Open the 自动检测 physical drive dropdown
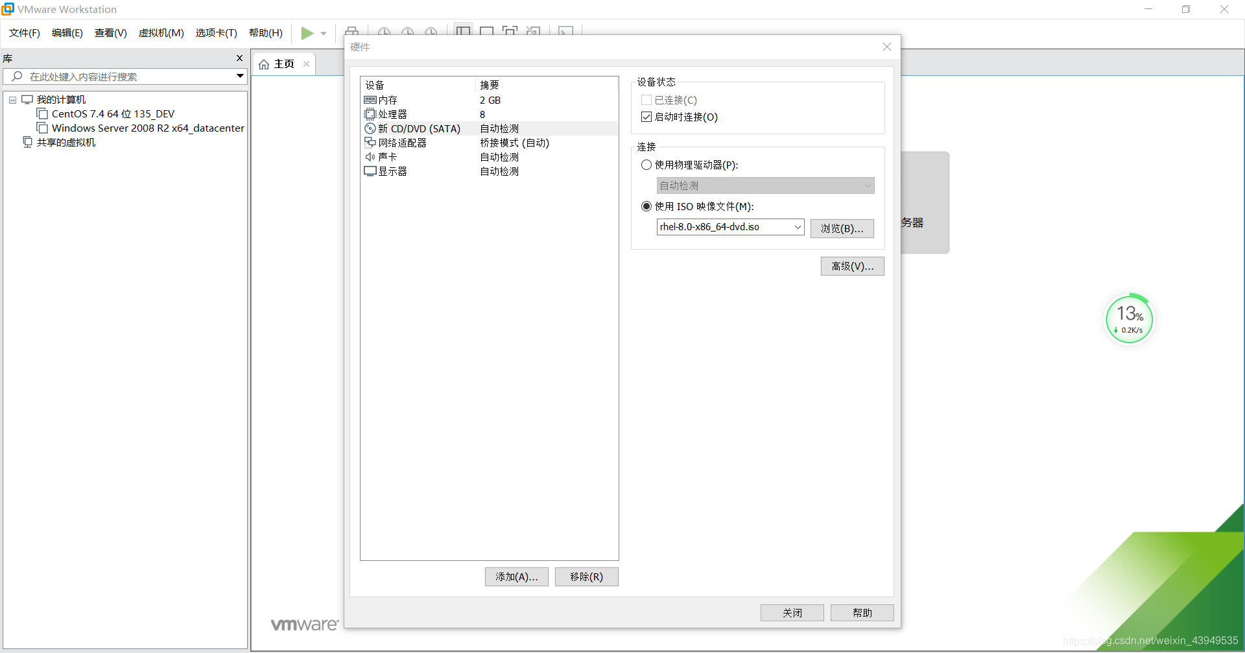 coord(765,185)
